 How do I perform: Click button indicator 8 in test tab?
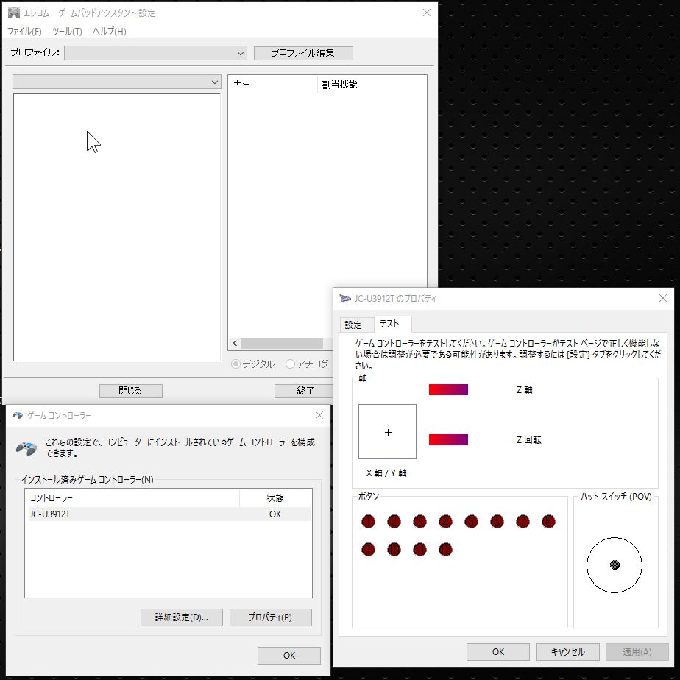(548, 521)
